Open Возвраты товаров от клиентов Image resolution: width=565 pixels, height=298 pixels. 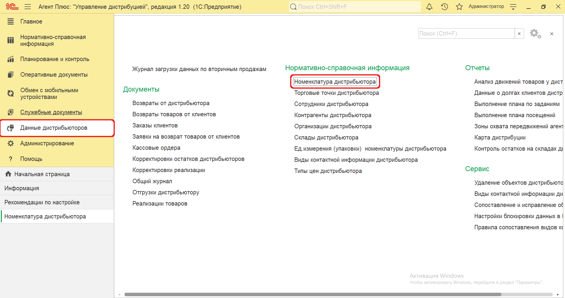[x=174, y=114]
